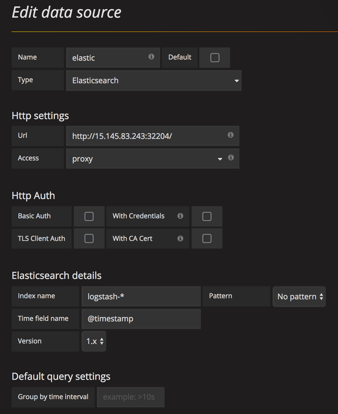Click the Name label
Screen dimensions: 338x414
click(27, 57)
